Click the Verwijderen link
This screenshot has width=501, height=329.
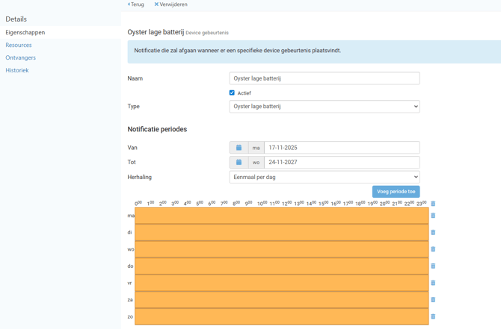click(x=171, y=4)
